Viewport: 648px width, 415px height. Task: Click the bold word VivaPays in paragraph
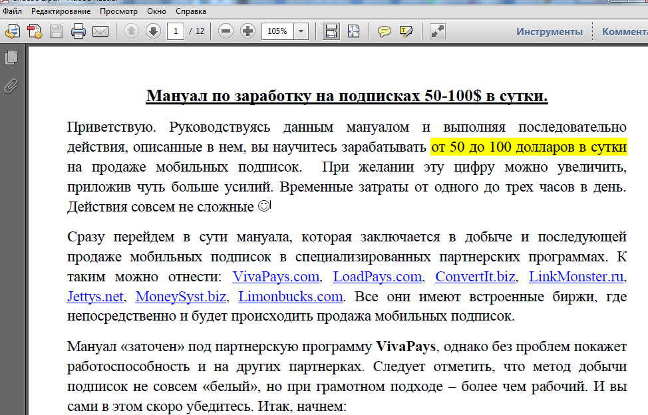point(406,346)
